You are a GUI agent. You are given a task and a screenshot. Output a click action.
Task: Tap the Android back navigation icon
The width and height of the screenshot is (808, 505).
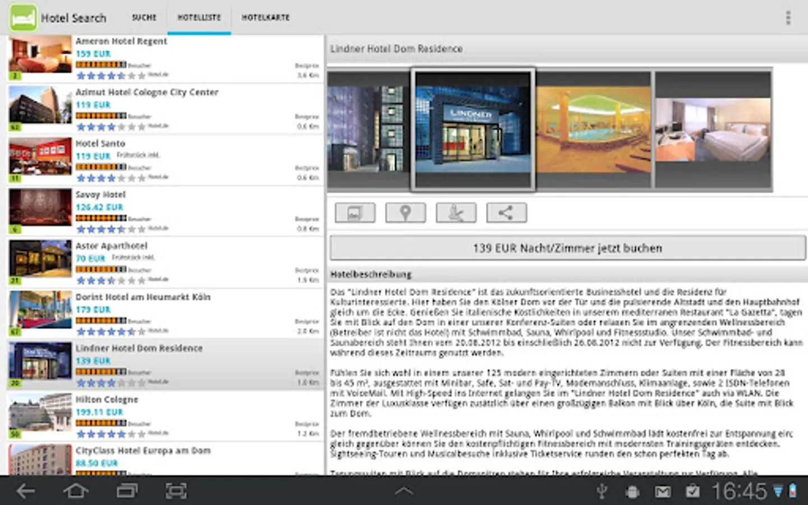tap(25, 491)
